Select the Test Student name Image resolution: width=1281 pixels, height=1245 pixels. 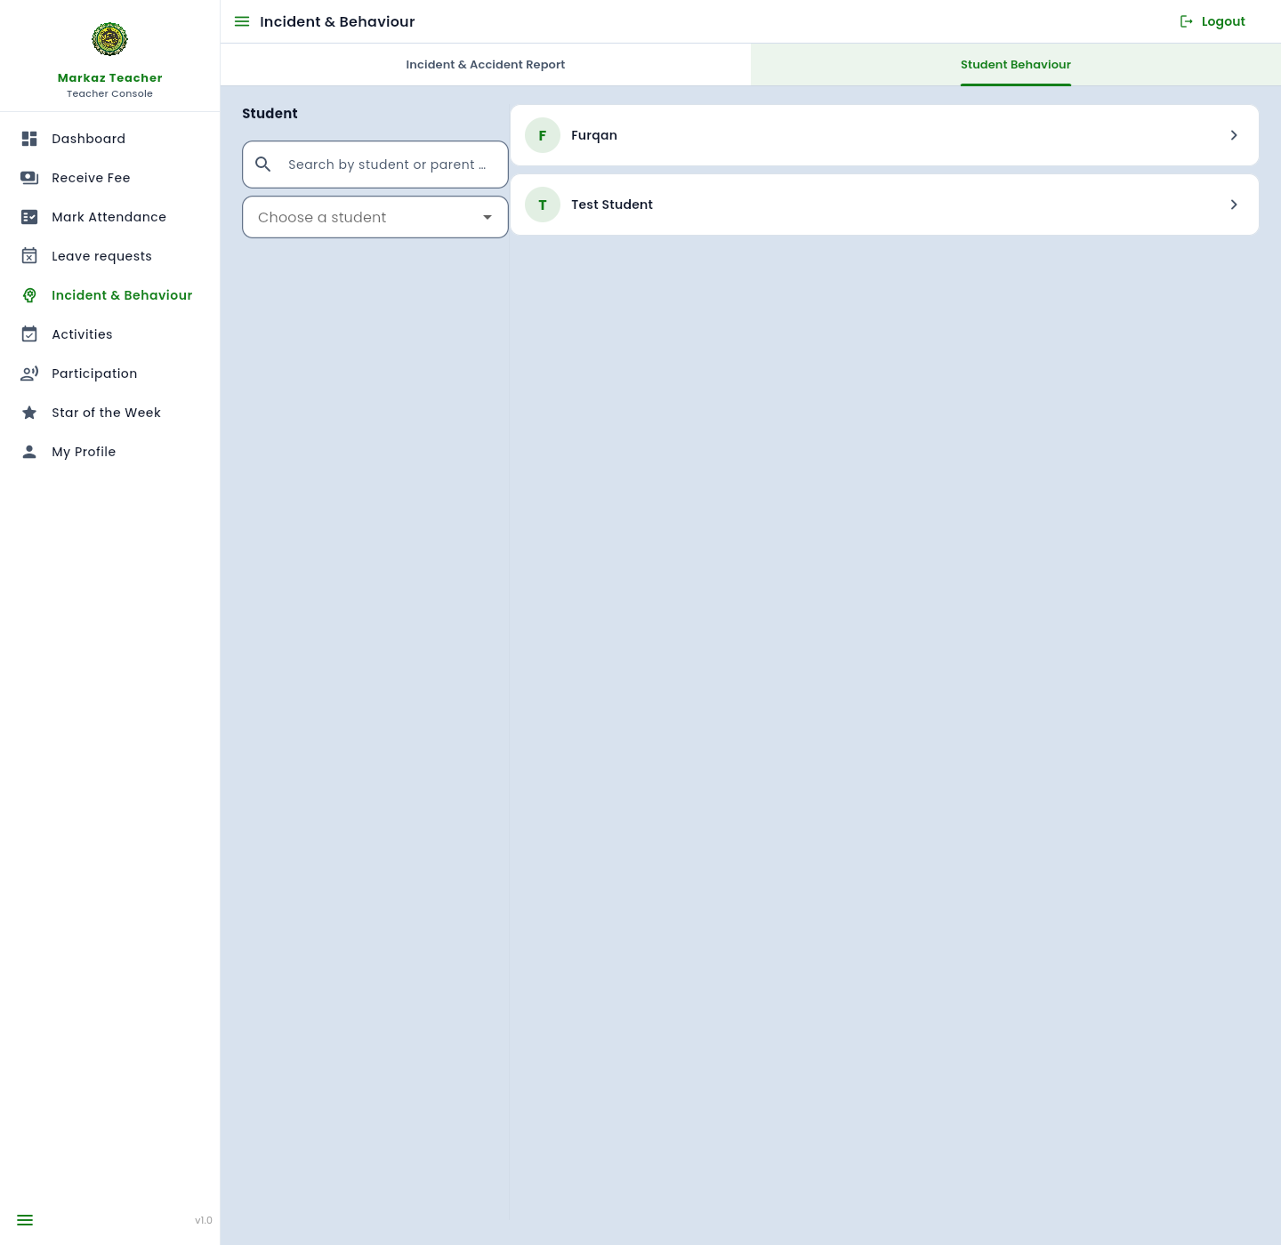click(x=612, y=205)
